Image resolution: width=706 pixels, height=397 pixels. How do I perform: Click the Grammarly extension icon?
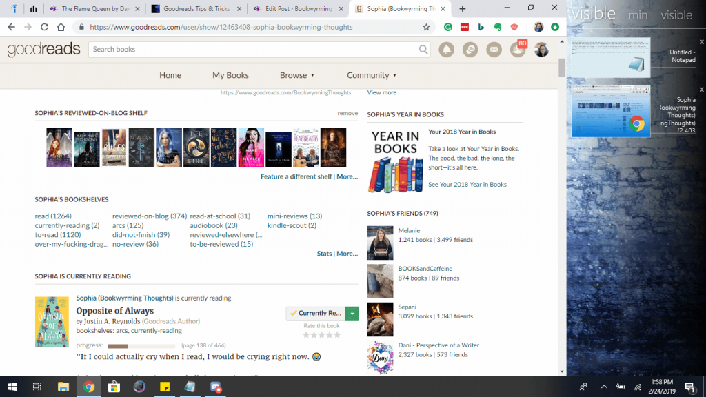click(447, 27)
